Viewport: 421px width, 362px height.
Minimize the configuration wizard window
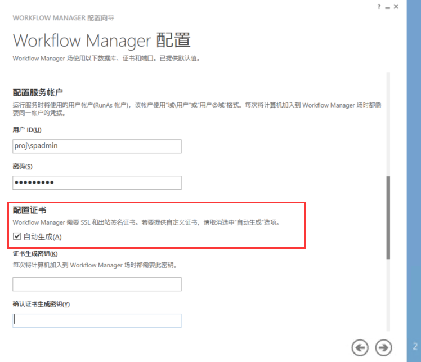pos(387,7)
